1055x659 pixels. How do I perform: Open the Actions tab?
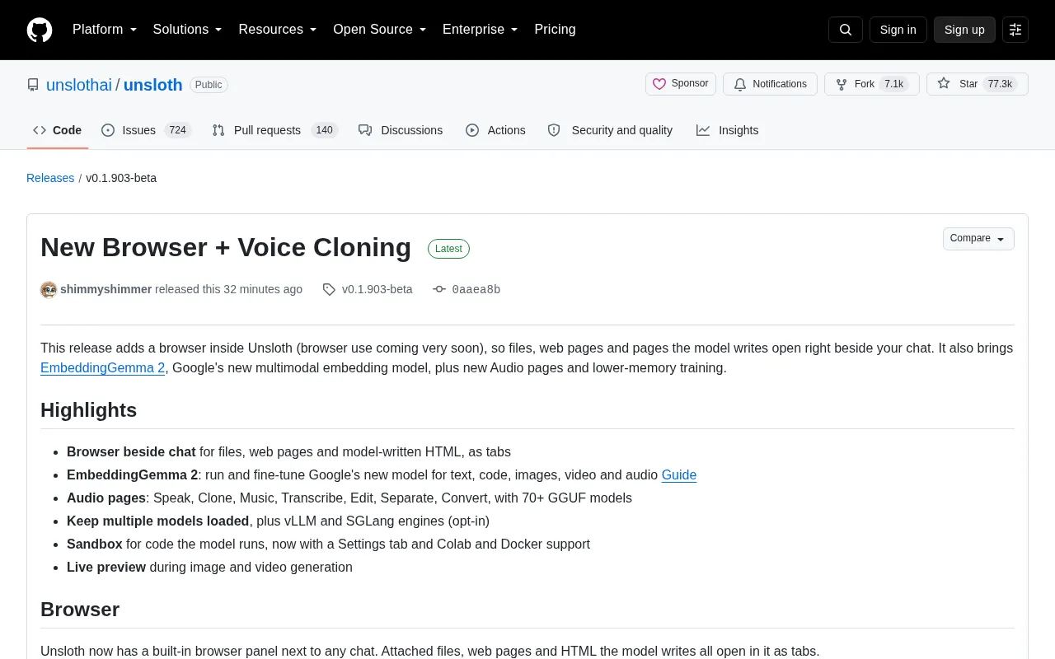[495, 130]
